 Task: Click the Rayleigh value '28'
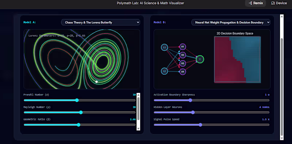[x=134, y=107]
